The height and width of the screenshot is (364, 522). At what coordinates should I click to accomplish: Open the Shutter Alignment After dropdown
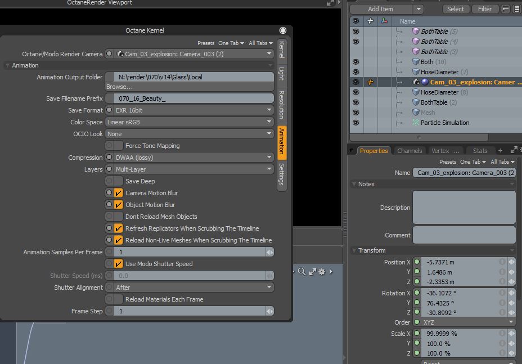(193, 287)
